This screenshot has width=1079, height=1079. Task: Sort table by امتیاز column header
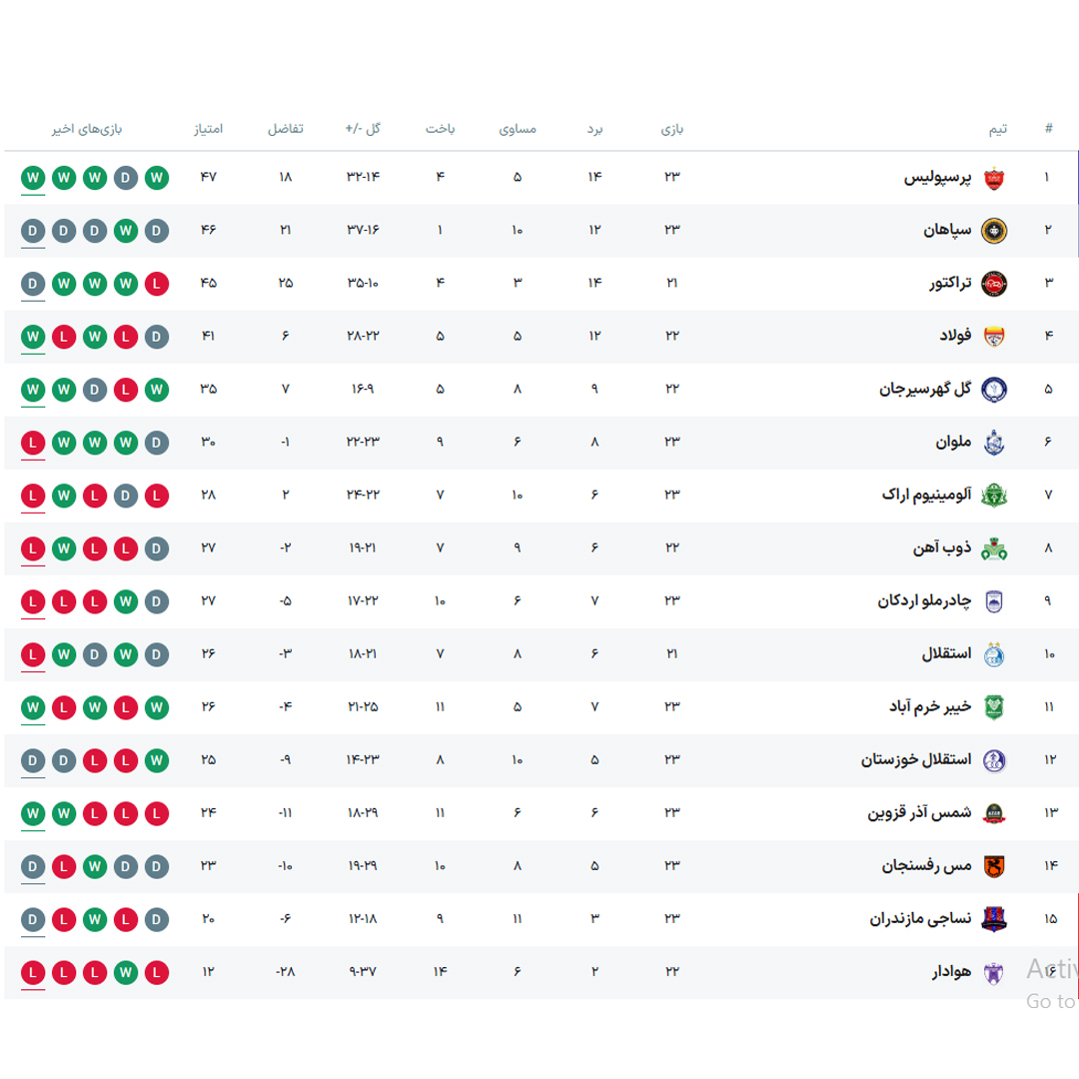tap(209, 129)
